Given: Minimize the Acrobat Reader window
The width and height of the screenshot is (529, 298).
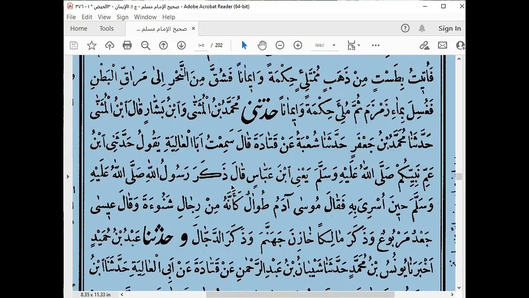Looking at the screenshot, I should pyautogui.click(x=425, y=6).
